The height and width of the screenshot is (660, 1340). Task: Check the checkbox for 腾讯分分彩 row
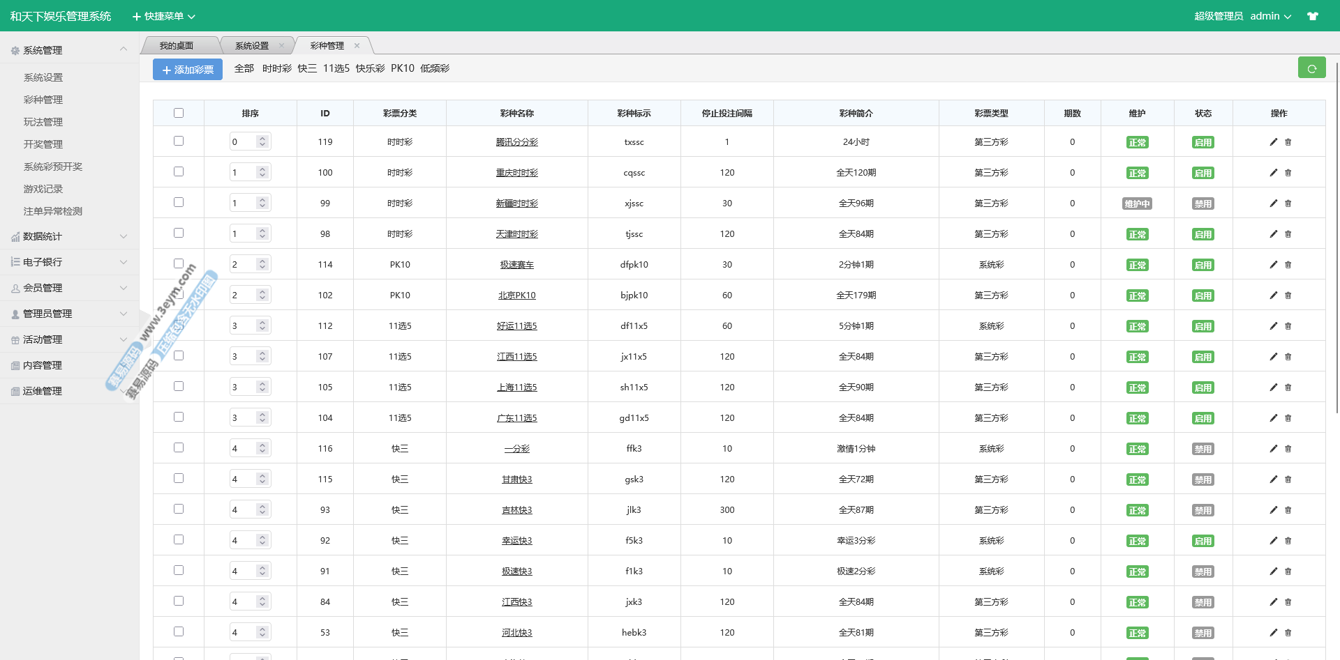pyautogui.click(x=179, y=141)
